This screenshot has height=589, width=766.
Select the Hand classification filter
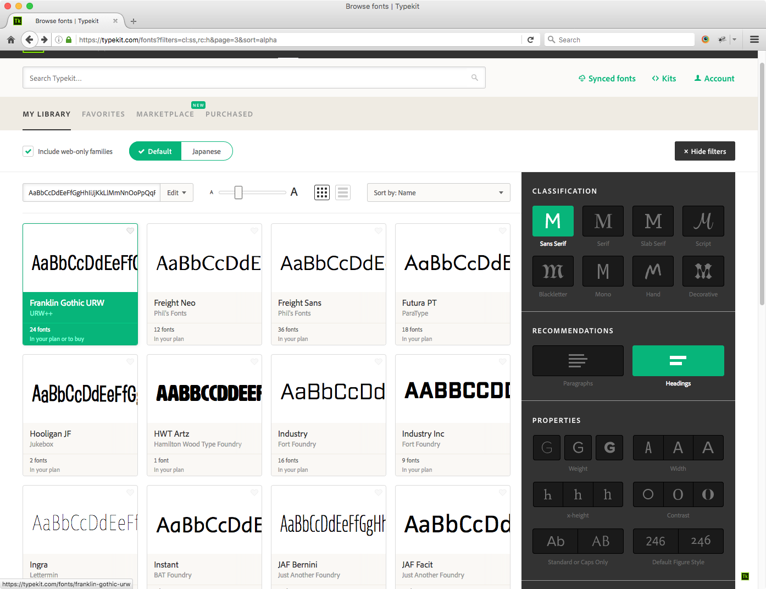(x=653, y=271)
